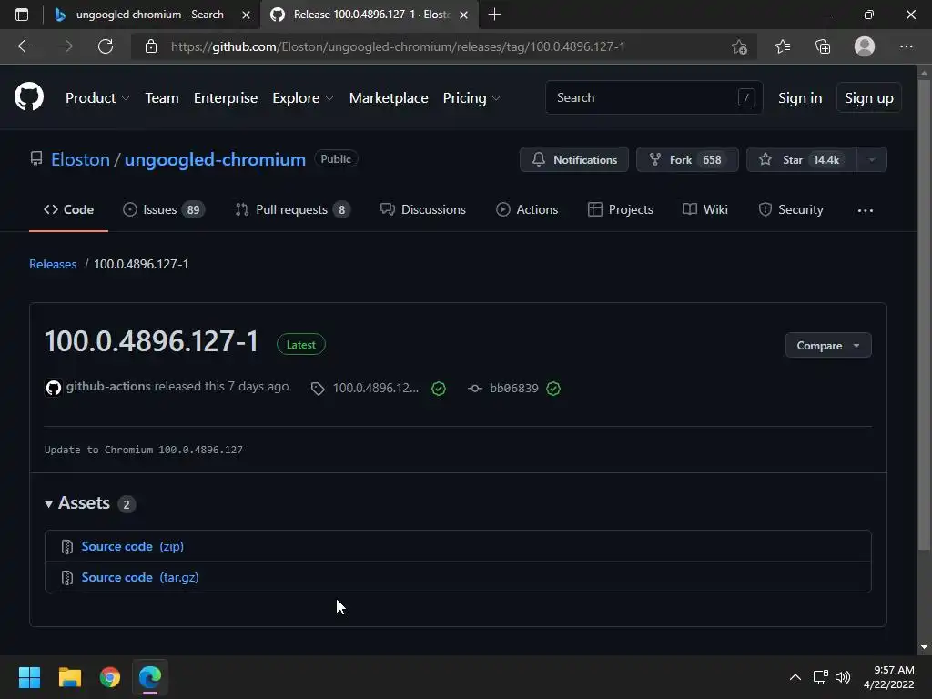Screen dimensions: 932x699
Task: Go back using browser back arrow
Action: (25, 46)
